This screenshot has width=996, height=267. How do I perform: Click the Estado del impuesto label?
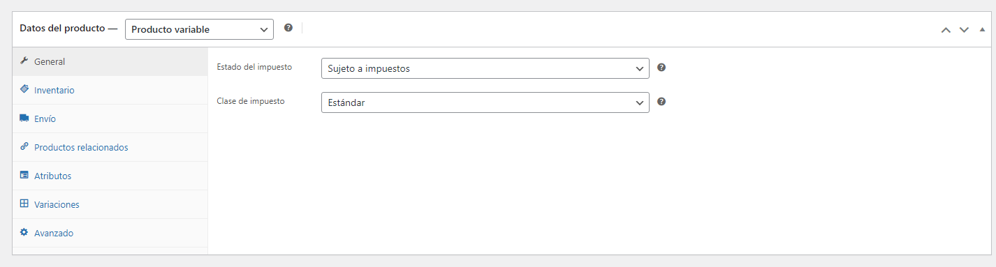(x=254, y=67)
